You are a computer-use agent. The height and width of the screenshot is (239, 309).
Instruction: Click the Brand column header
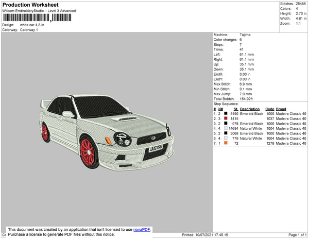[x=281, y=109]
